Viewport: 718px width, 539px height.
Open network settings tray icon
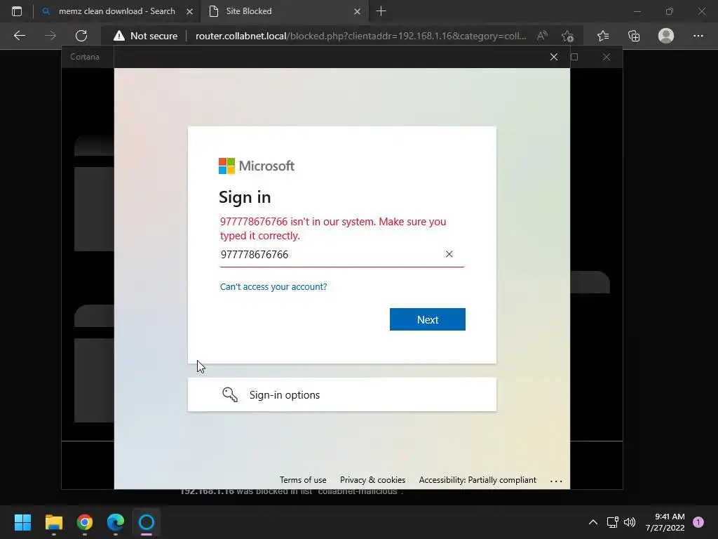pyautogui.click(x=612, y=522)
